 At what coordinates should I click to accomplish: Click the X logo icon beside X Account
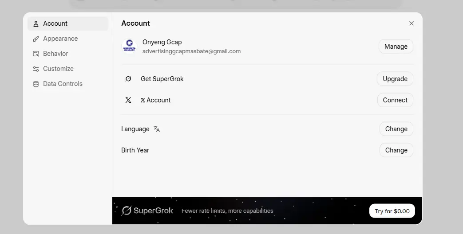[x=128, y=100]
